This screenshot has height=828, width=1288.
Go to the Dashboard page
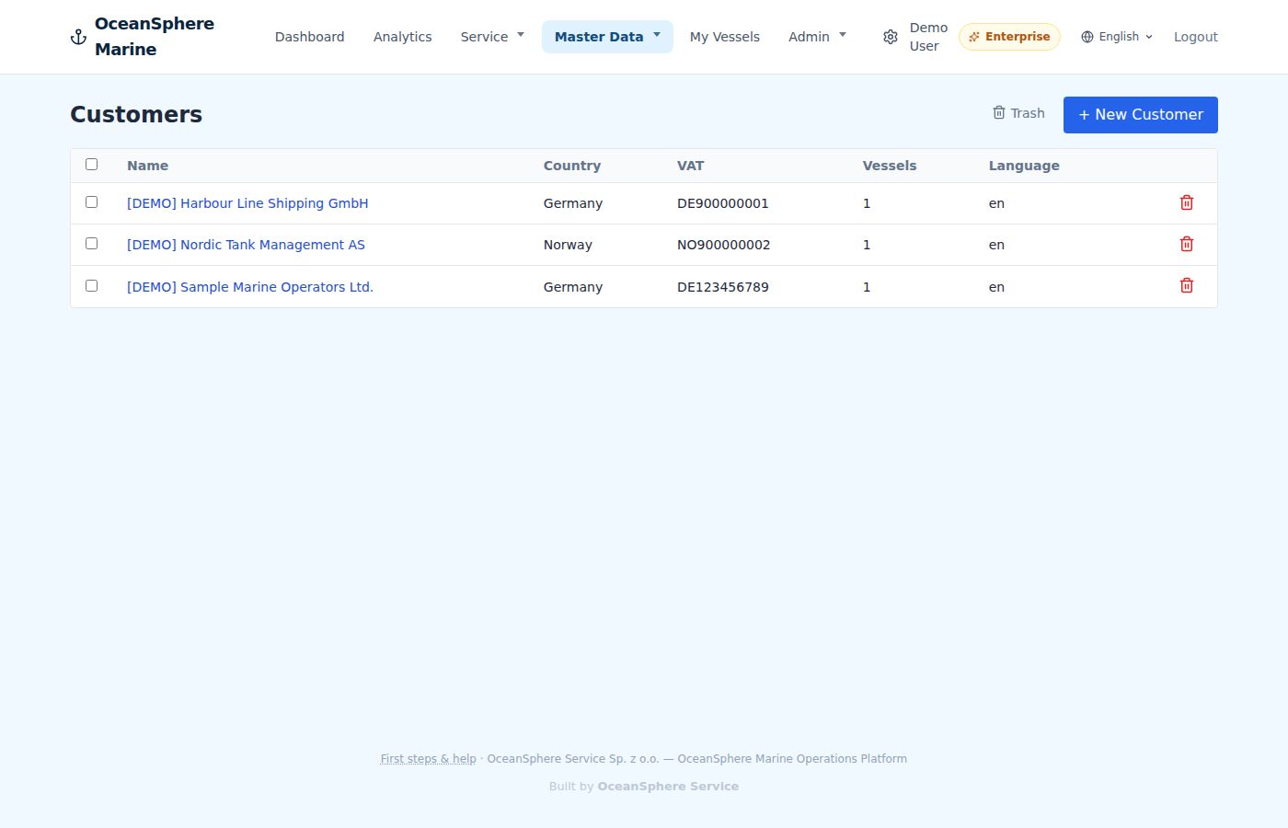(310, 37)
